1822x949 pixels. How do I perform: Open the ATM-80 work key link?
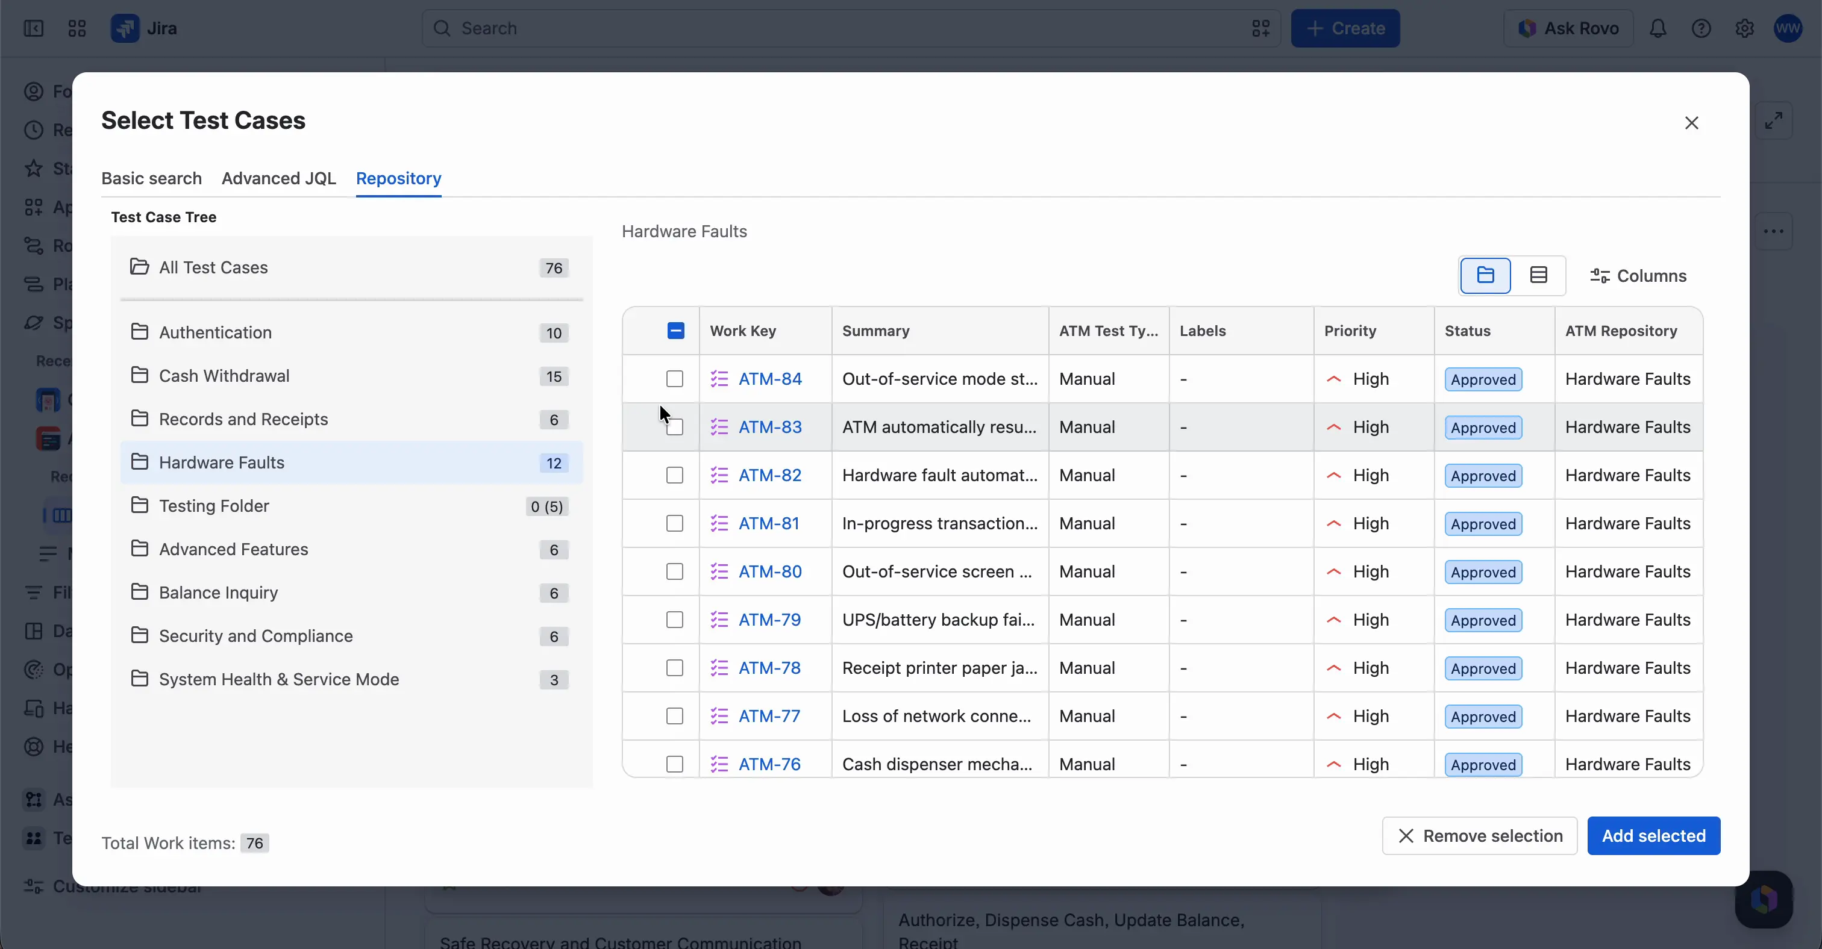click(769, 571)
